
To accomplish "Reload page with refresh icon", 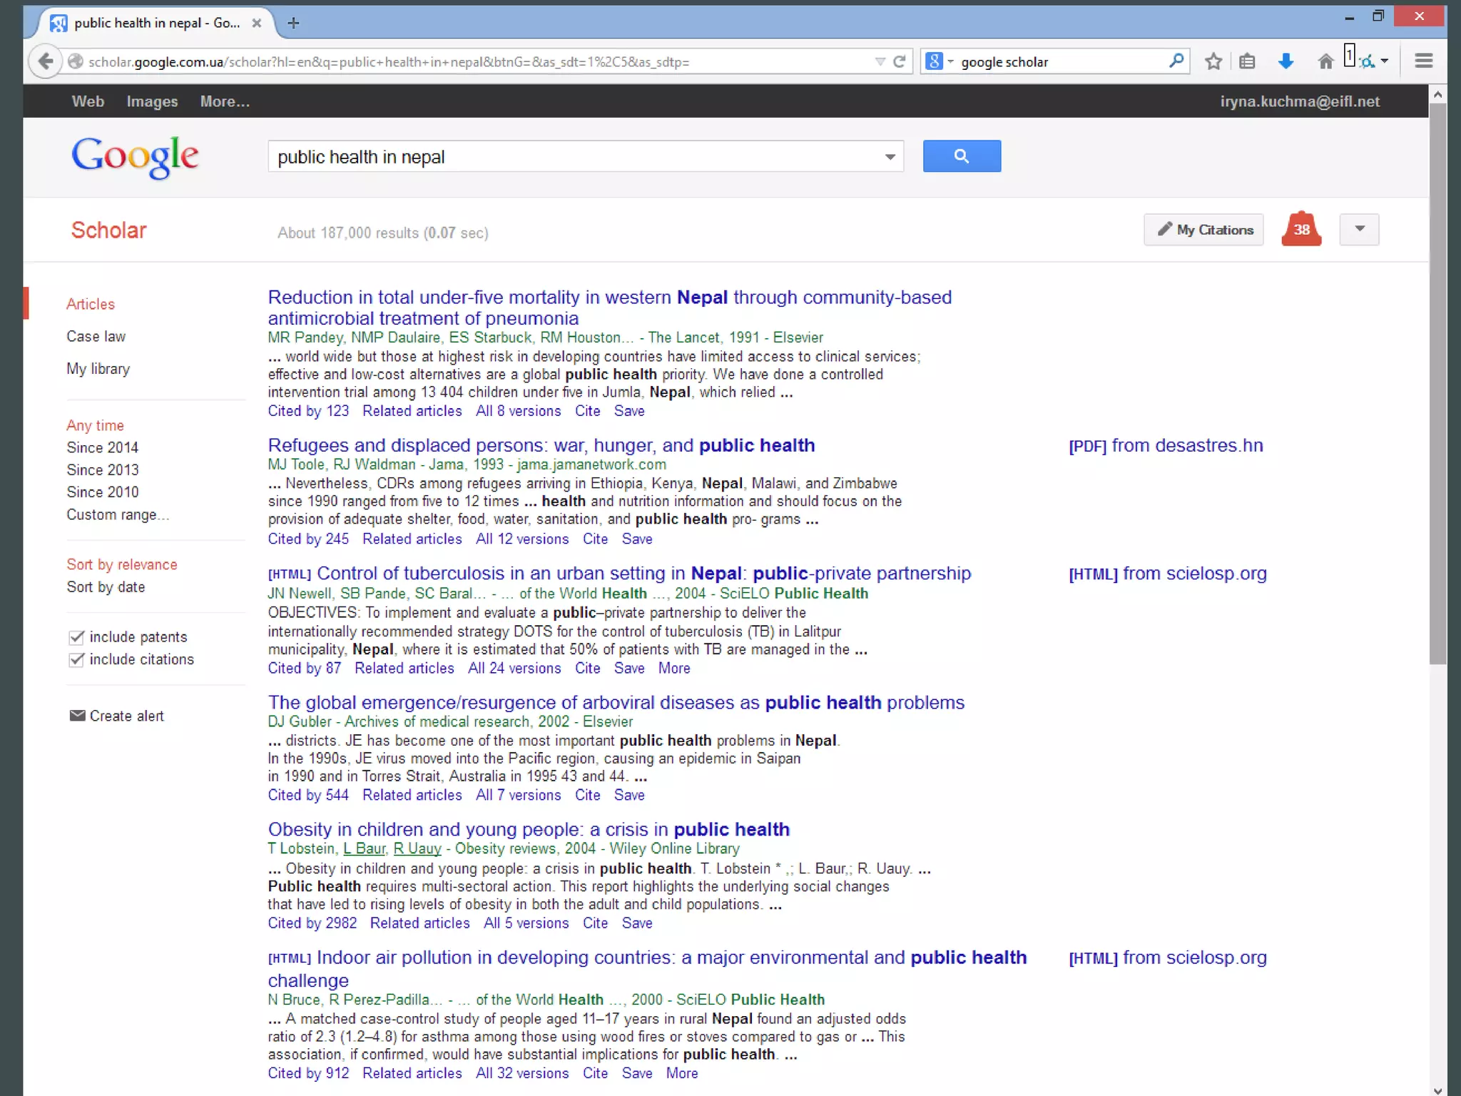I will tap(900, 61).
